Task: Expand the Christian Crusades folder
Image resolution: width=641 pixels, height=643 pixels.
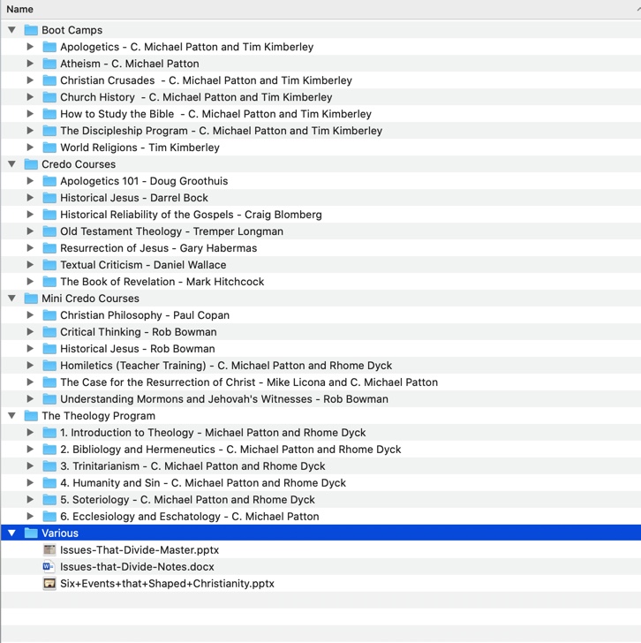Action: pos(30,80)
